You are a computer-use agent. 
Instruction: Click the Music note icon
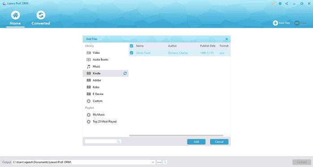pos(89,67)
